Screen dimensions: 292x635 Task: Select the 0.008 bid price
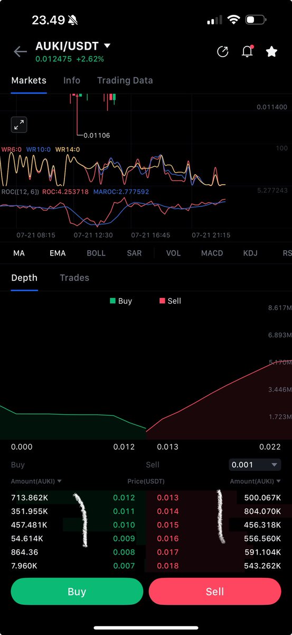click(124, 552)
